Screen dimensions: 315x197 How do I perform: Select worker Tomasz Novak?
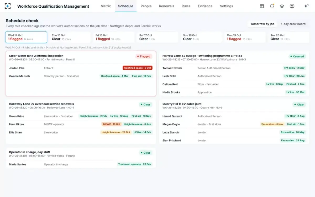pyautogui.click(x=172, y=68)
